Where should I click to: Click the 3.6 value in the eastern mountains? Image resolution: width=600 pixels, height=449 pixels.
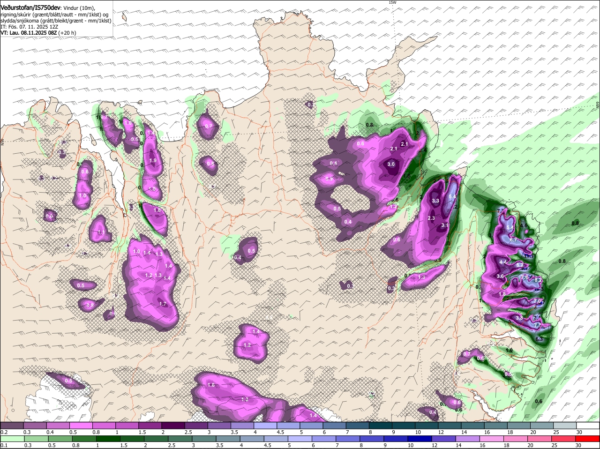coord(500,276)
